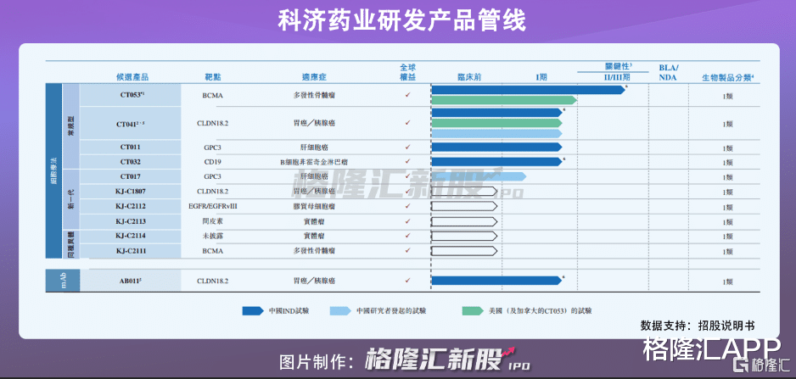
Task: Click the checkmark in the KJ-C2114 row
Action: (407, 236)
